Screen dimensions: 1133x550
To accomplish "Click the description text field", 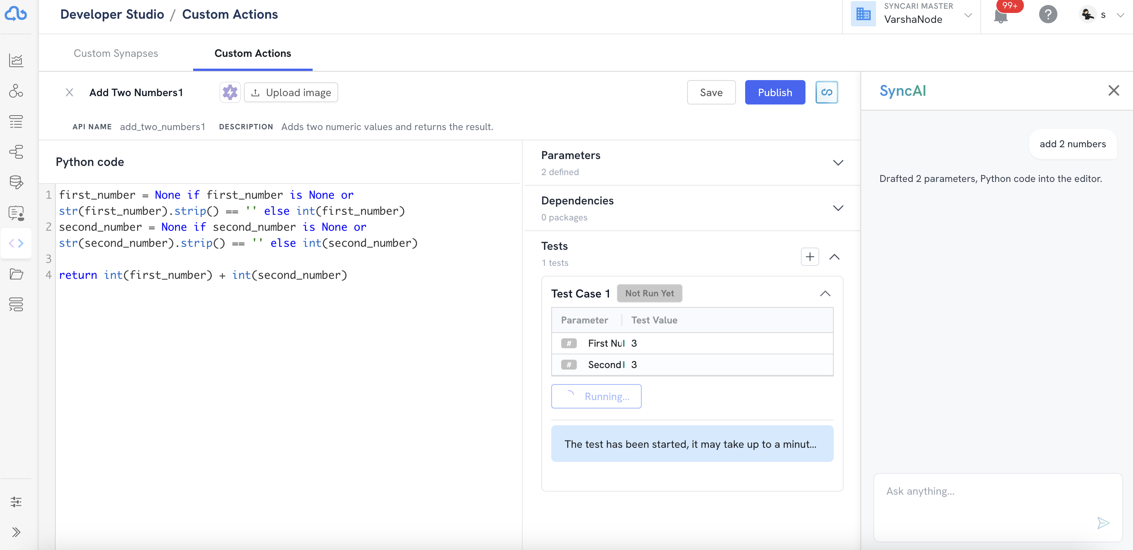I will click(387, 127).
